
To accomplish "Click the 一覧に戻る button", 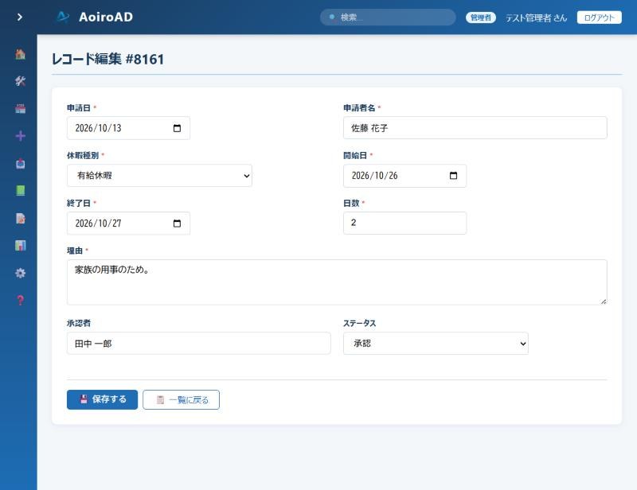I will pos(182,400).
